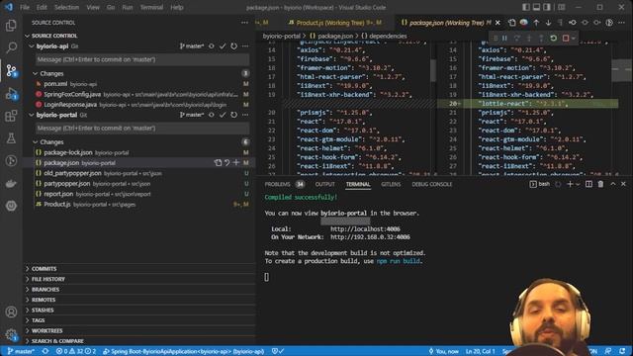Viewport: 633px width, 356px height.
Task: Commit byiorio-portal changes with the checkmark icon
Action: tap(223, 115)
